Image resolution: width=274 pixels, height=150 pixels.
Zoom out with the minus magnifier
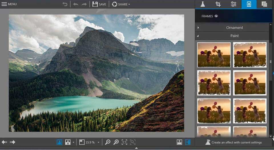108,142
